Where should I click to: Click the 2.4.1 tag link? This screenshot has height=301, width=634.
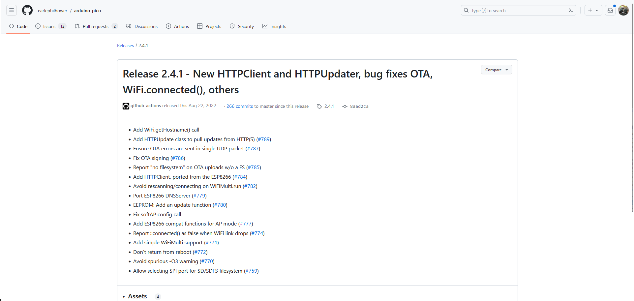click(325, 106)
